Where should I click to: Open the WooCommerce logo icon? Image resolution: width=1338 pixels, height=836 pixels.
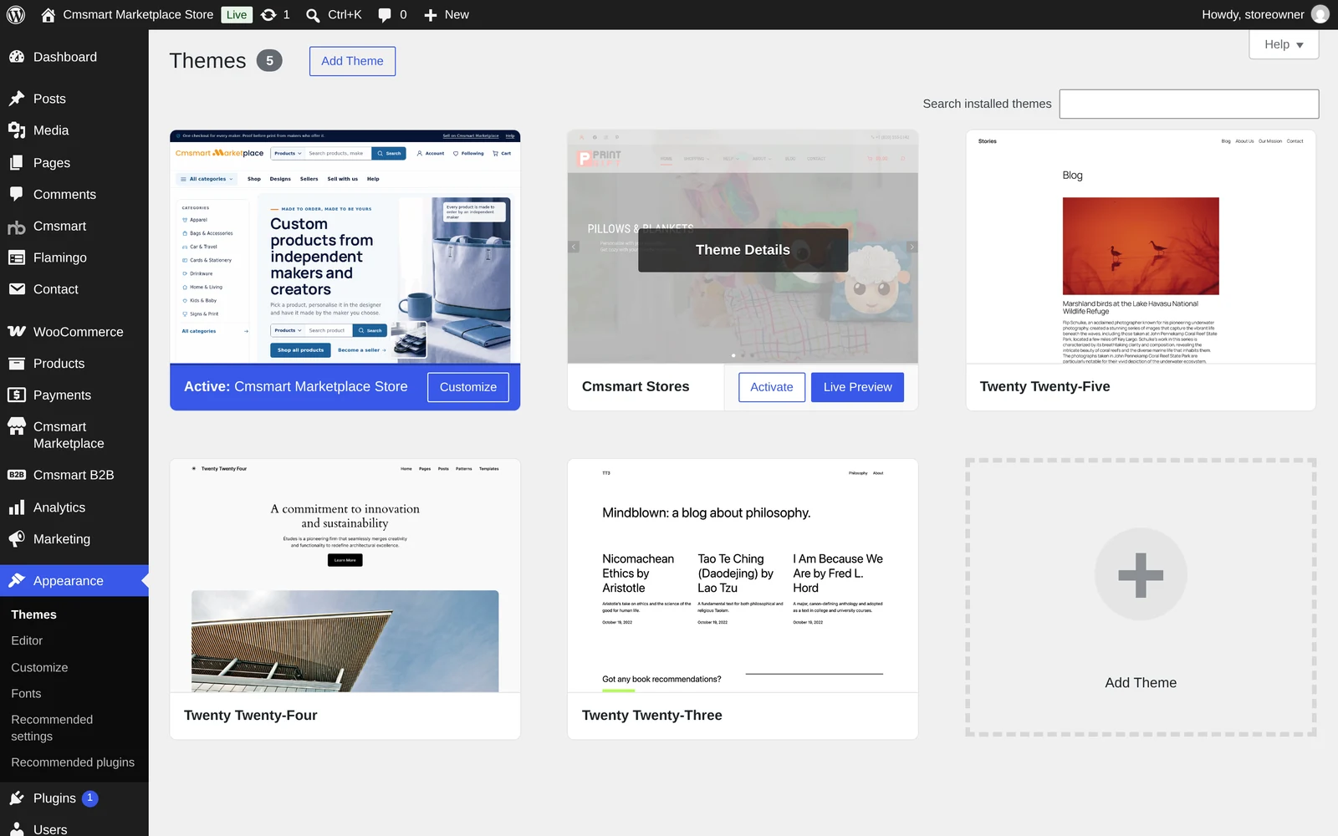click(x=17, y=332)
